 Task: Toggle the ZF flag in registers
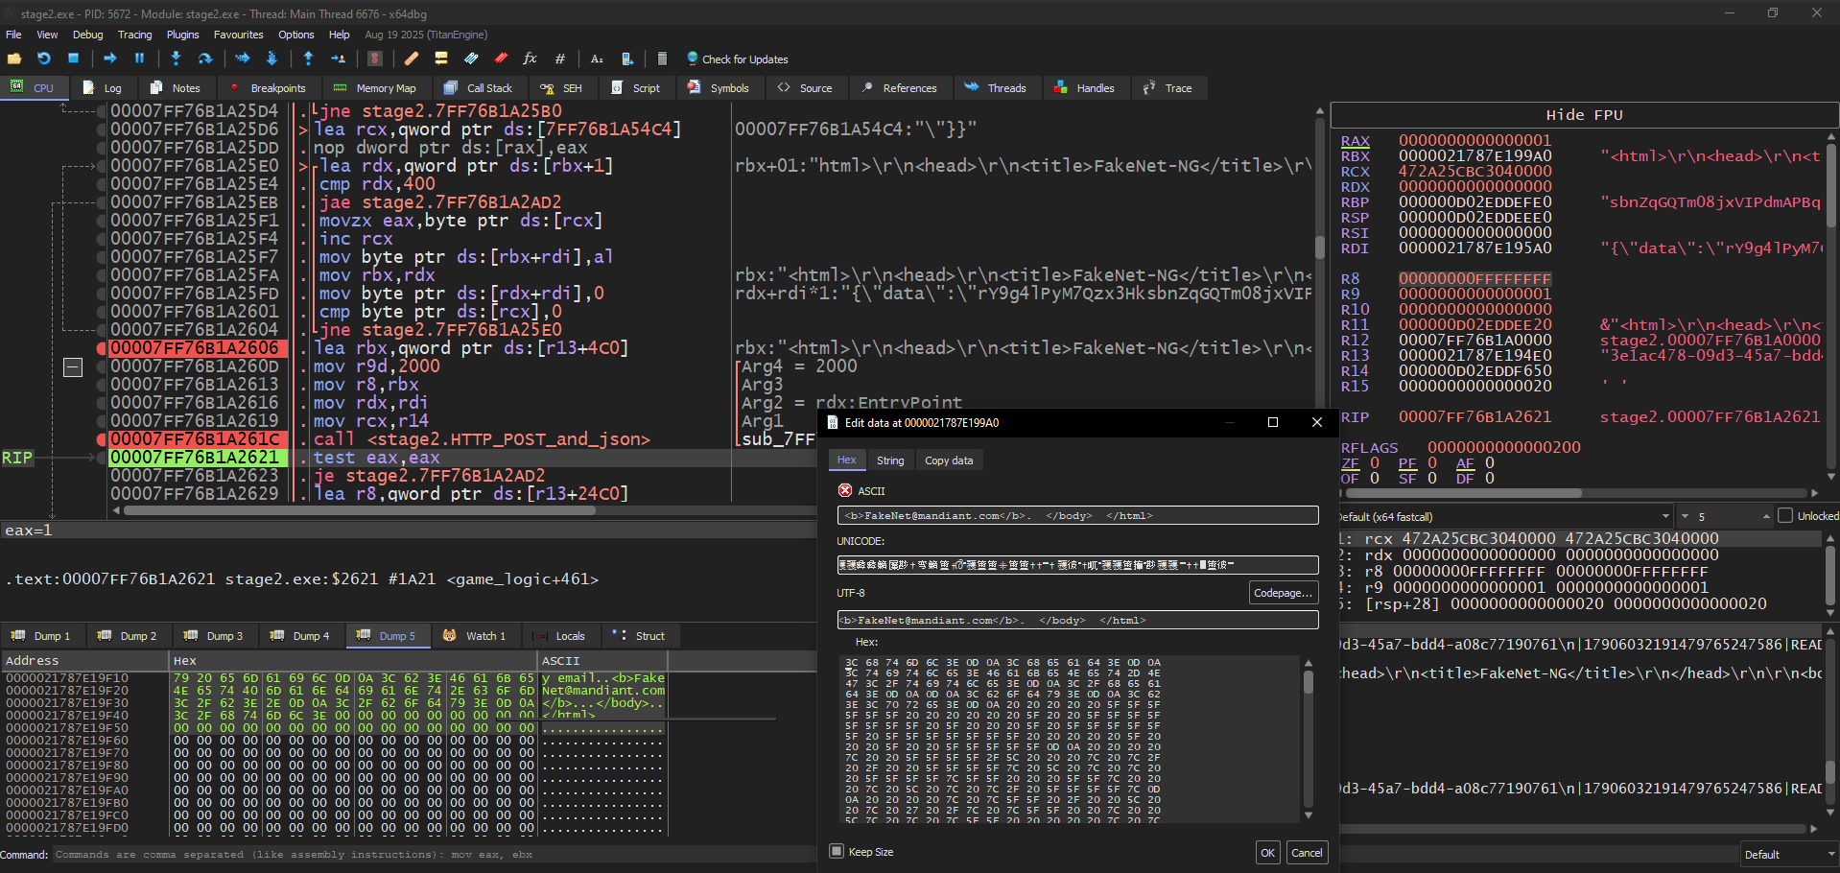(1351, 463)
